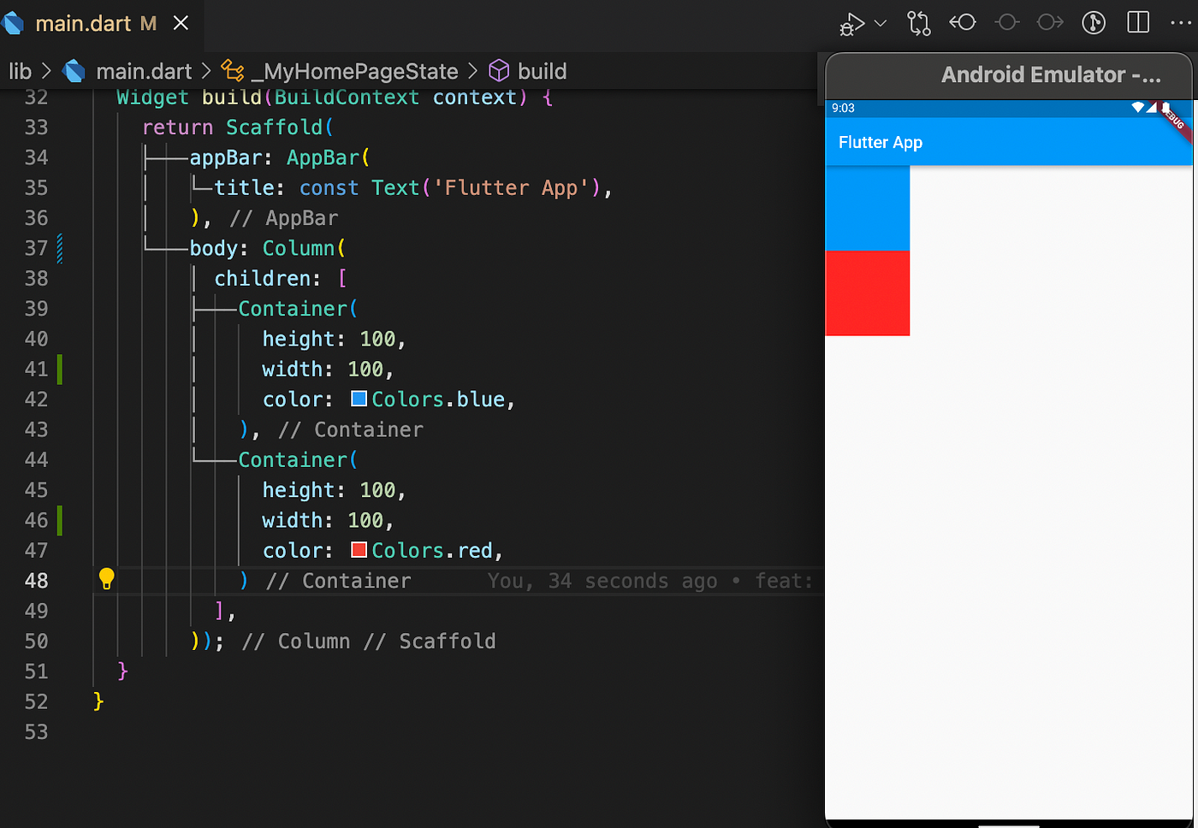Click Colors.blue text on line 42
Screen dimensions: 1198x828
tap(438, 399)
